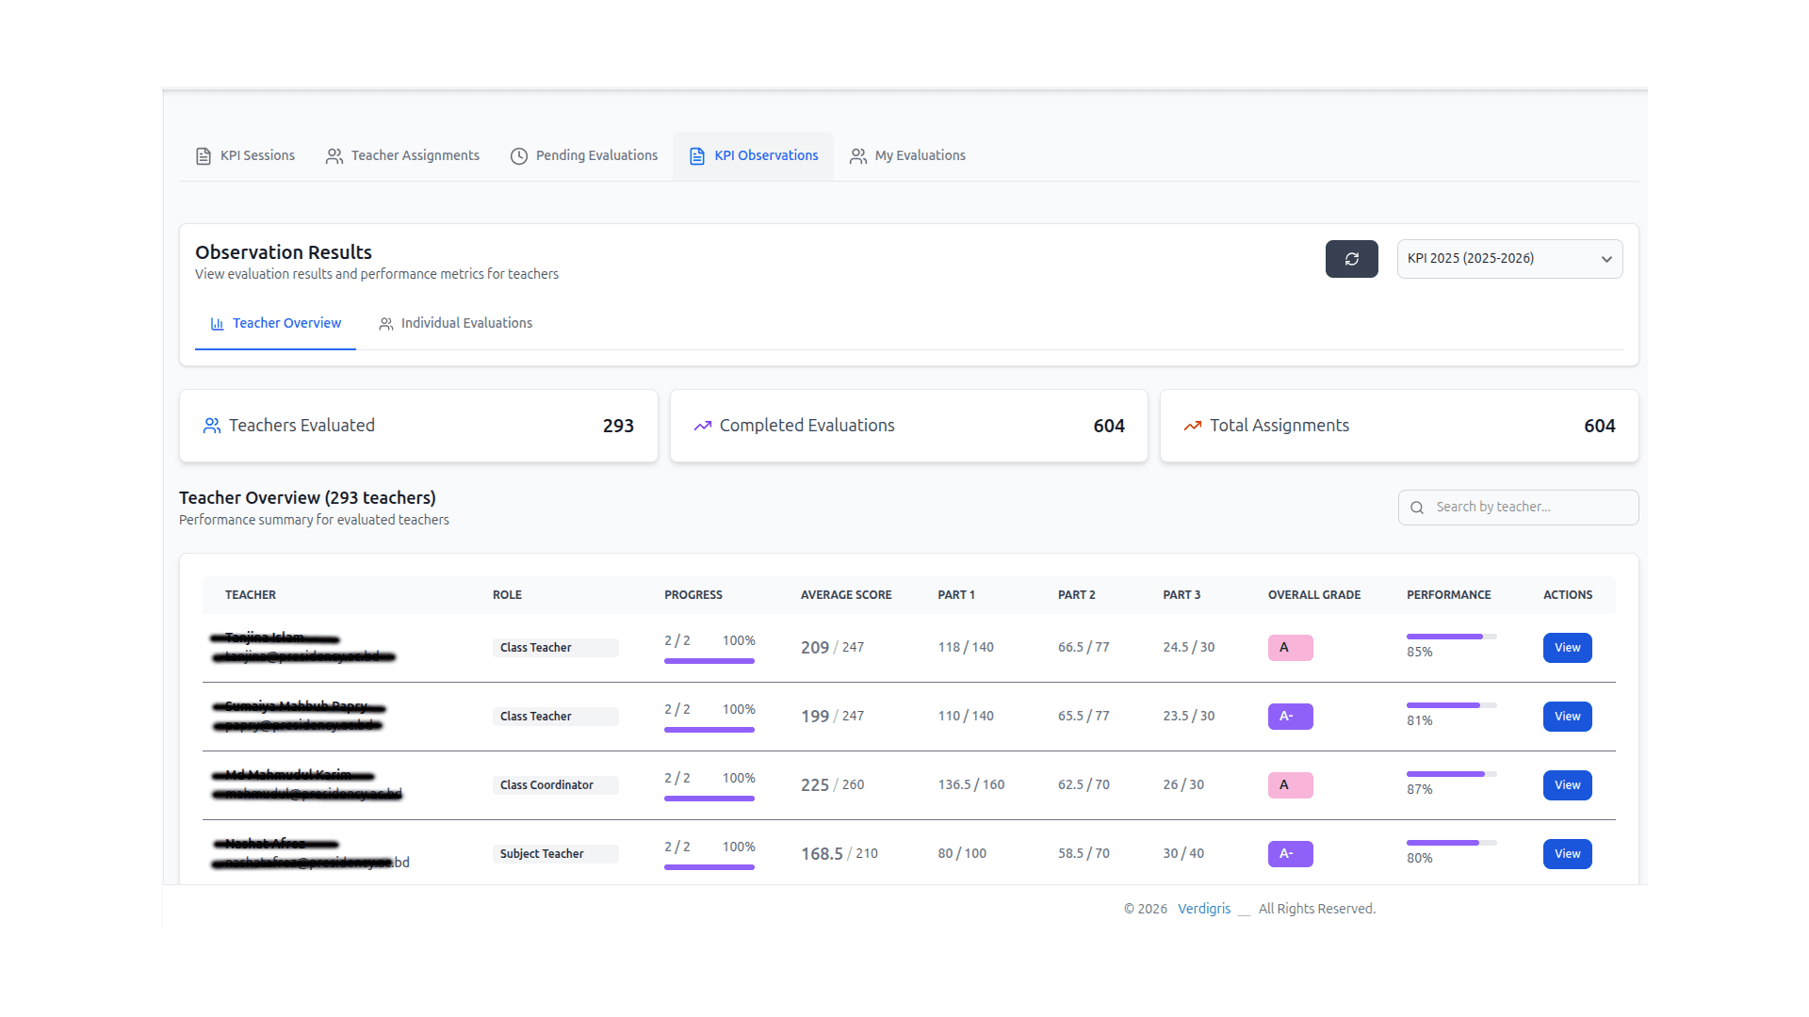Click the Teacher Overview bar chart icon
The image size is (1809, 1017).
[217, 324]
